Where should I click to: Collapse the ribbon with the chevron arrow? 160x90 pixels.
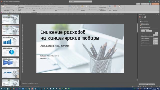pyautogui.click(x=158, y=10)
